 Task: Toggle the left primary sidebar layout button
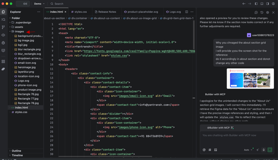(256, 4)
